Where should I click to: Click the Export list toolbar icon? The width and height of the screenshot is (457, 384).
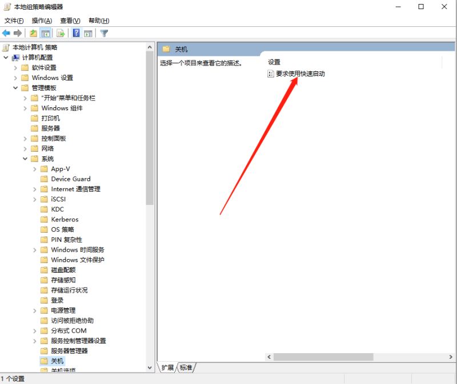pos(61,33)
